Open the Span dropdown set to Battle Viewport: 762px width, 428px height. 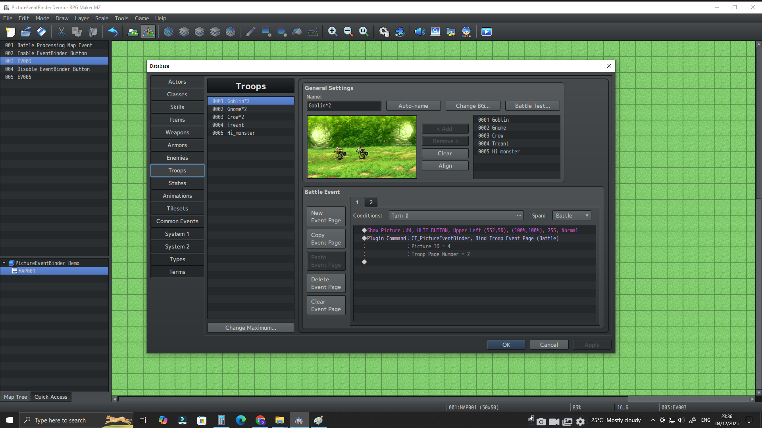pyautogui.click(x=571, y=216)
